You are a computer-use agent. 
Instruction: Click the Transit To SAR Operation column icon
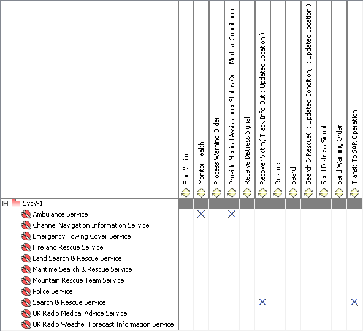pyautogui.click(x=354, y=193)
